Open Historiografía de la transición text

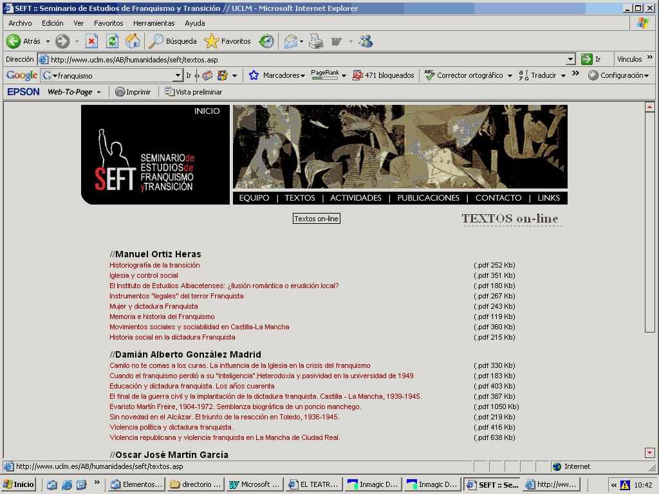coord(154,265)
